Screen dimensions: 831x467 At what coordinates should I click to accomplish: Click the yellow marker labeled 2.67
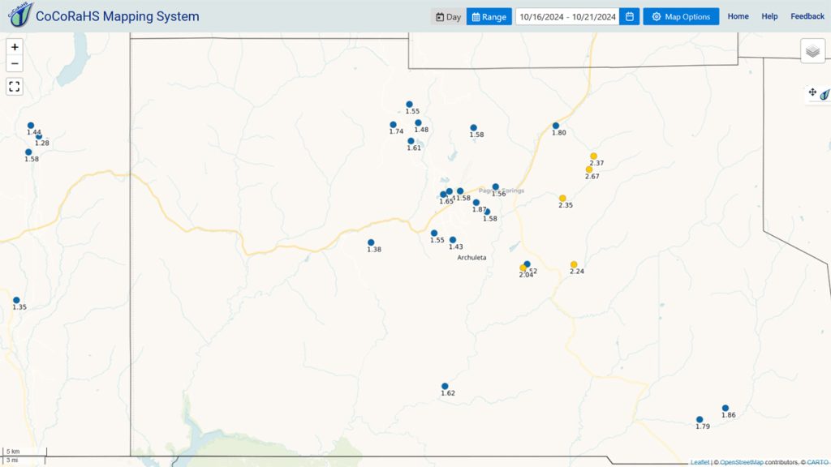(x=589, y=169)
